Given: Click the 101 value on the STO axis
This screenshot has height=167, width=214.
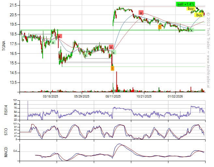Looking at the screenshot, I should [15, 124].
